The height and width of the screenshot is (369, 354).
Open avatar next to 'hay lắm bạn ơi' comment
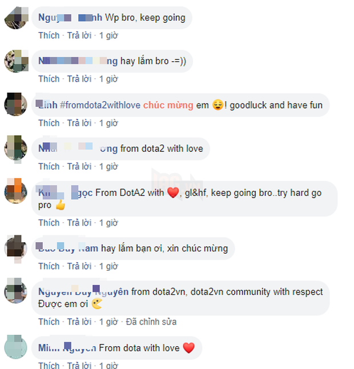(x=16, y=248)
